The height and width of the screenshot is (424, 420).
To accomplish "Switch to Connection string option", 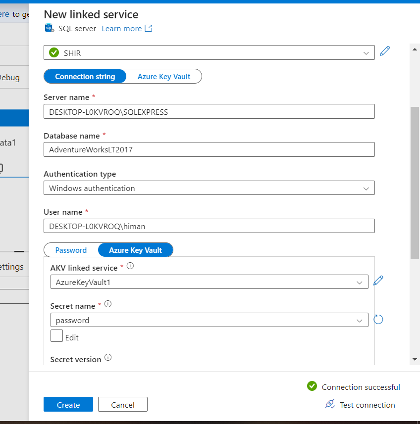I will click(x=85, y=77).
